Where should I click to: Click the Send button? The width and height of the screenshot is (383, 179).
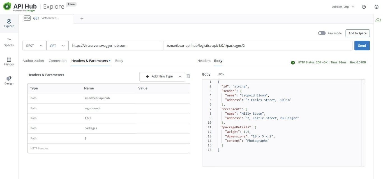(362, 46)
